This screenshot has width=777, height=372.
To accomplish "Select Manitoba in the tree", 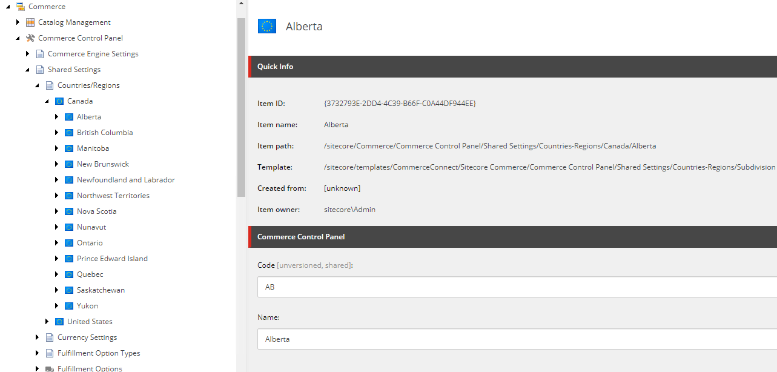I will click(x=93, y=148).
